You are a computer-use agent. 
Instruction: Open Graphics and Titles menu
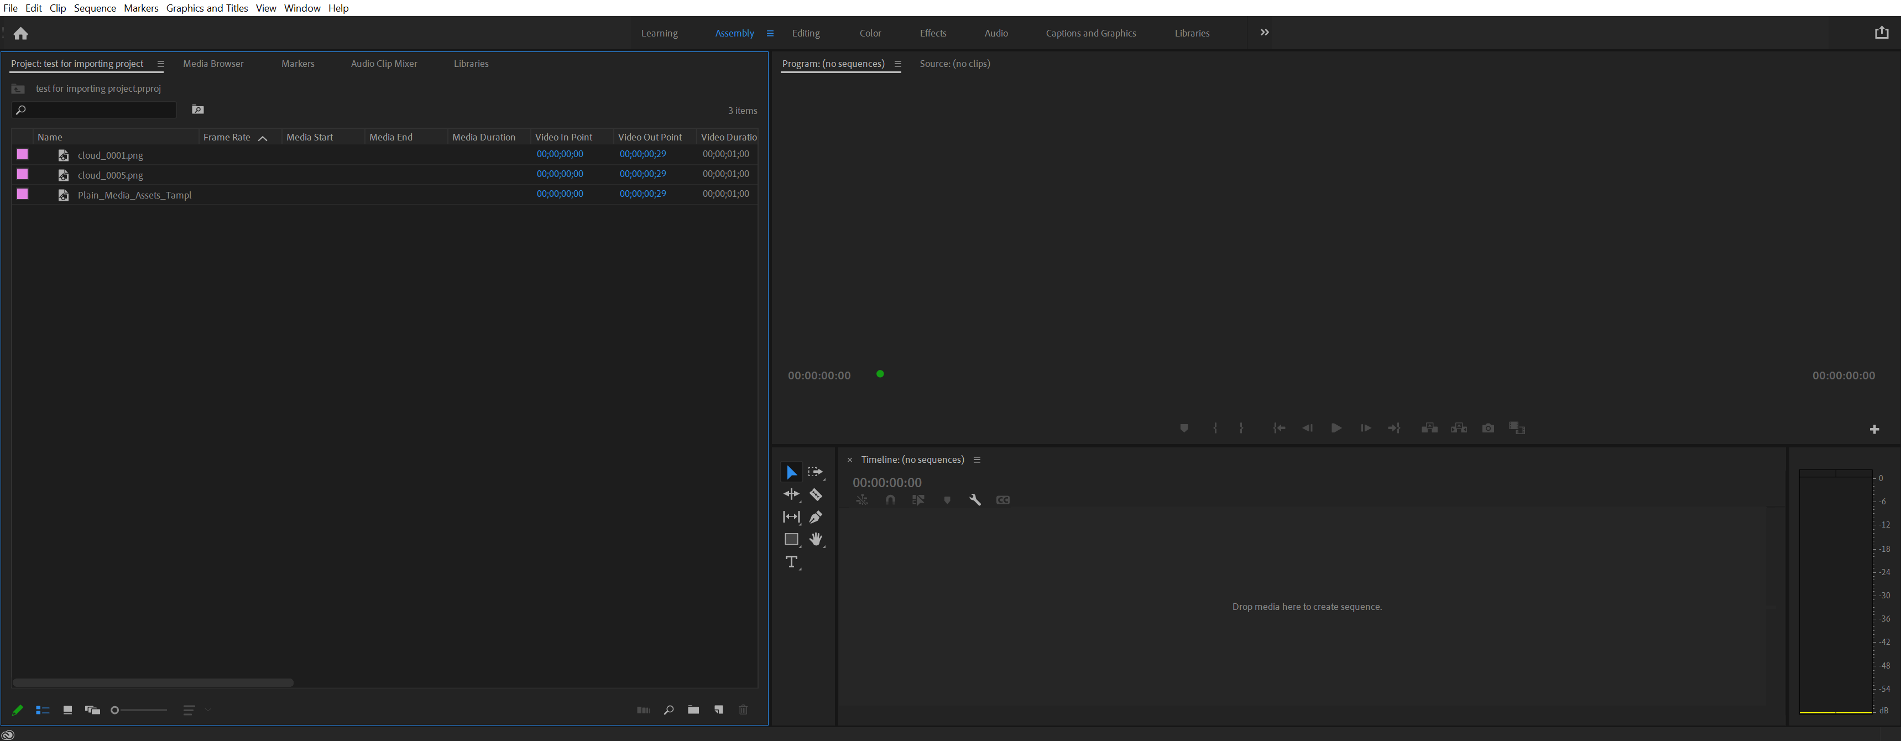pos(207,8)
